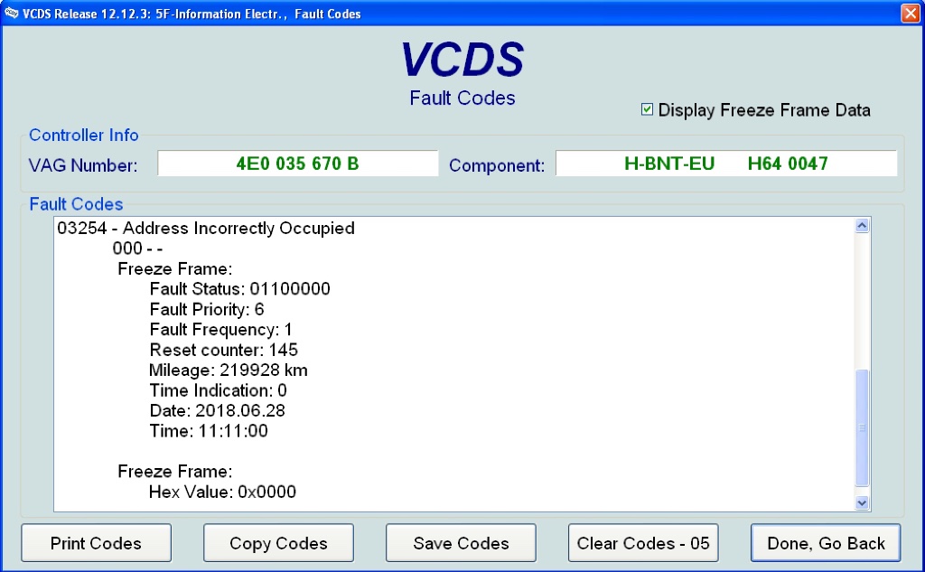Screen dimensions: 925x572
Task: Return using Done, Go Back button
Action: point(826,543)
